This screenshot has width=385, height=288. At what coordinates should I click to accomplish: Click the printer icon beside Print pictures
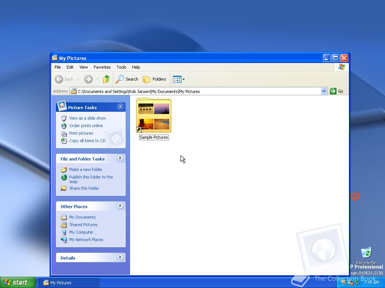point(64,133)
